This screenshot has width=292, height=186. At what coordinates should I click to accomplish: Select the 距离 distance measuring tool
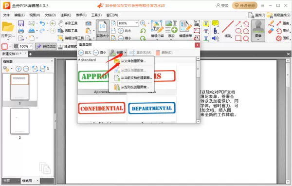[283, 23]
